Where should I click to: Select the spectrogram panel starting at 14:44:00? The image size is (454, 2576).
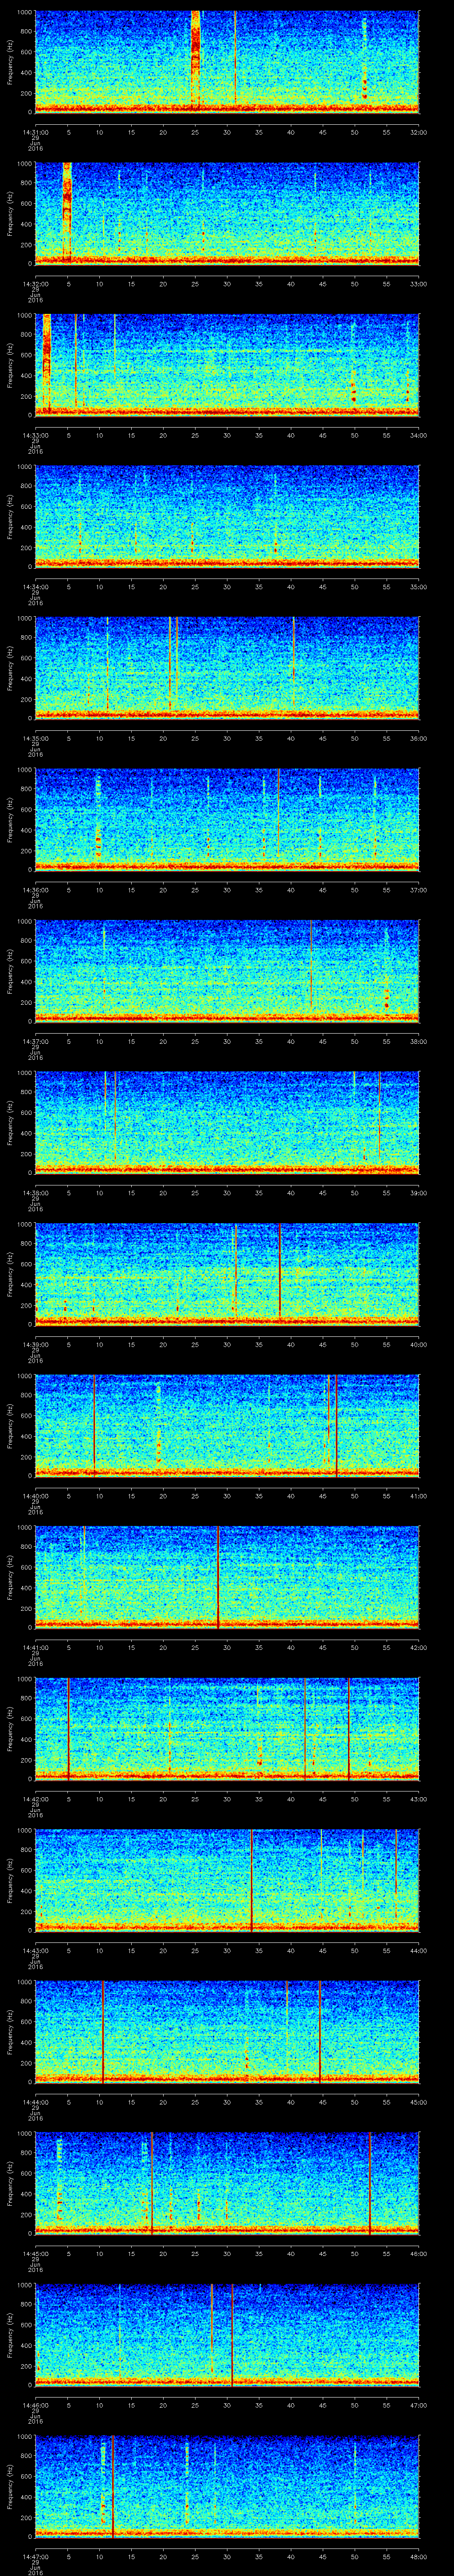click(227, 2032)
